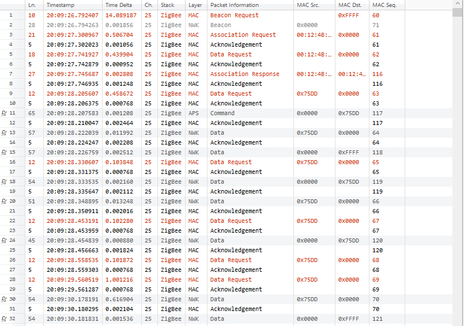Viewport: 464px width, 326px height.
Task: Click timestamp 20:09:27.302023
Action: (x=73, y=45)
